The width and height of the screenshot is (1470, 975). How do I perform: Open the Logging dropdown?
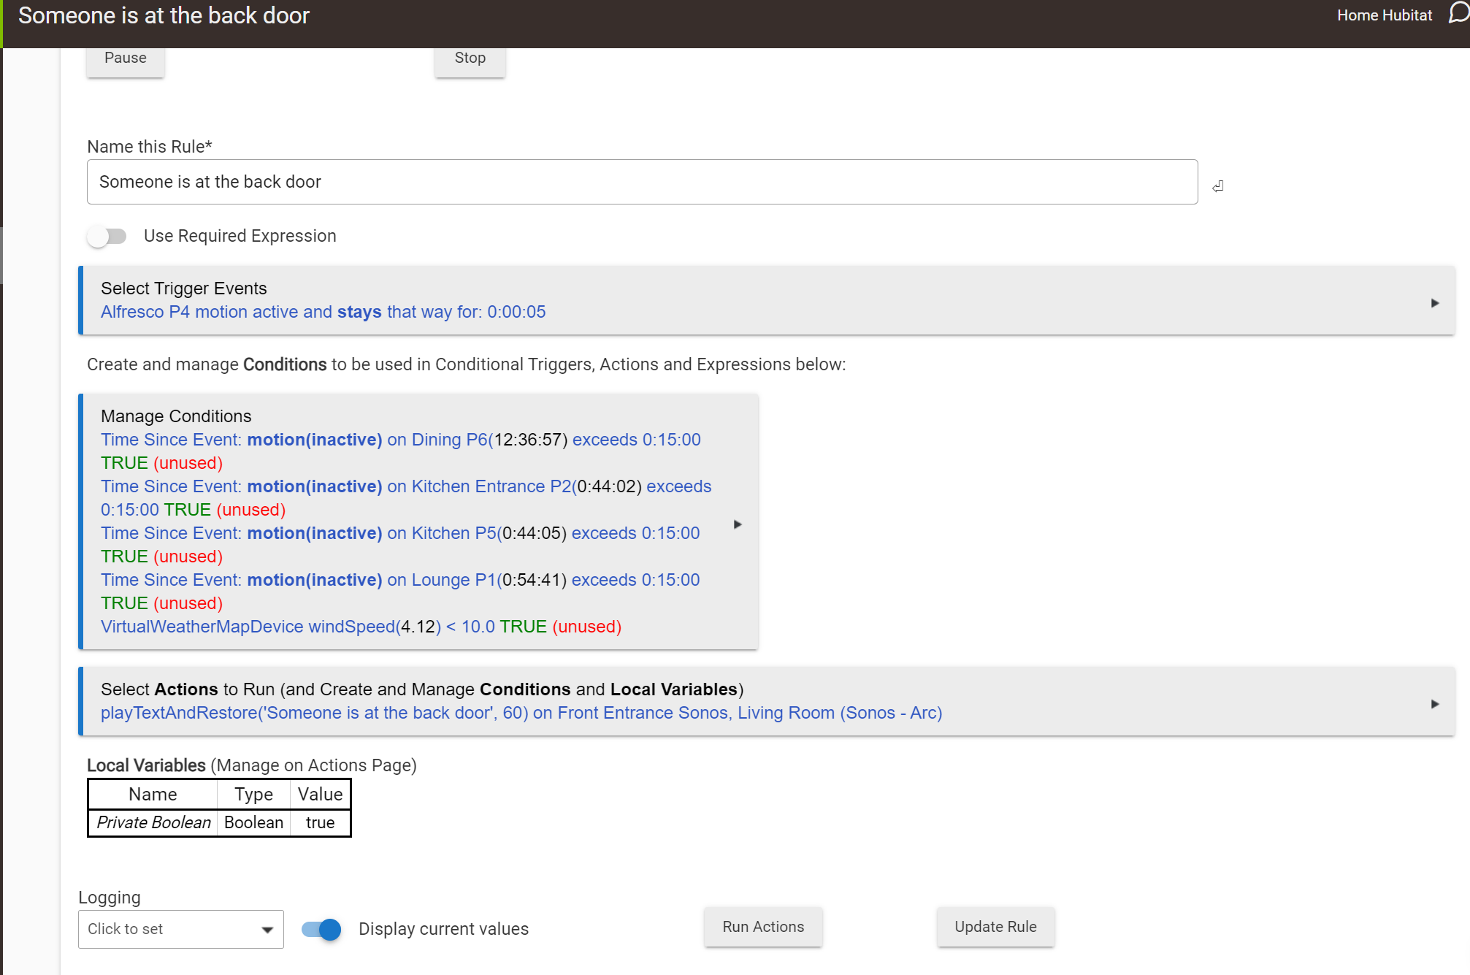pyautogui.click(x=180, y=929)
